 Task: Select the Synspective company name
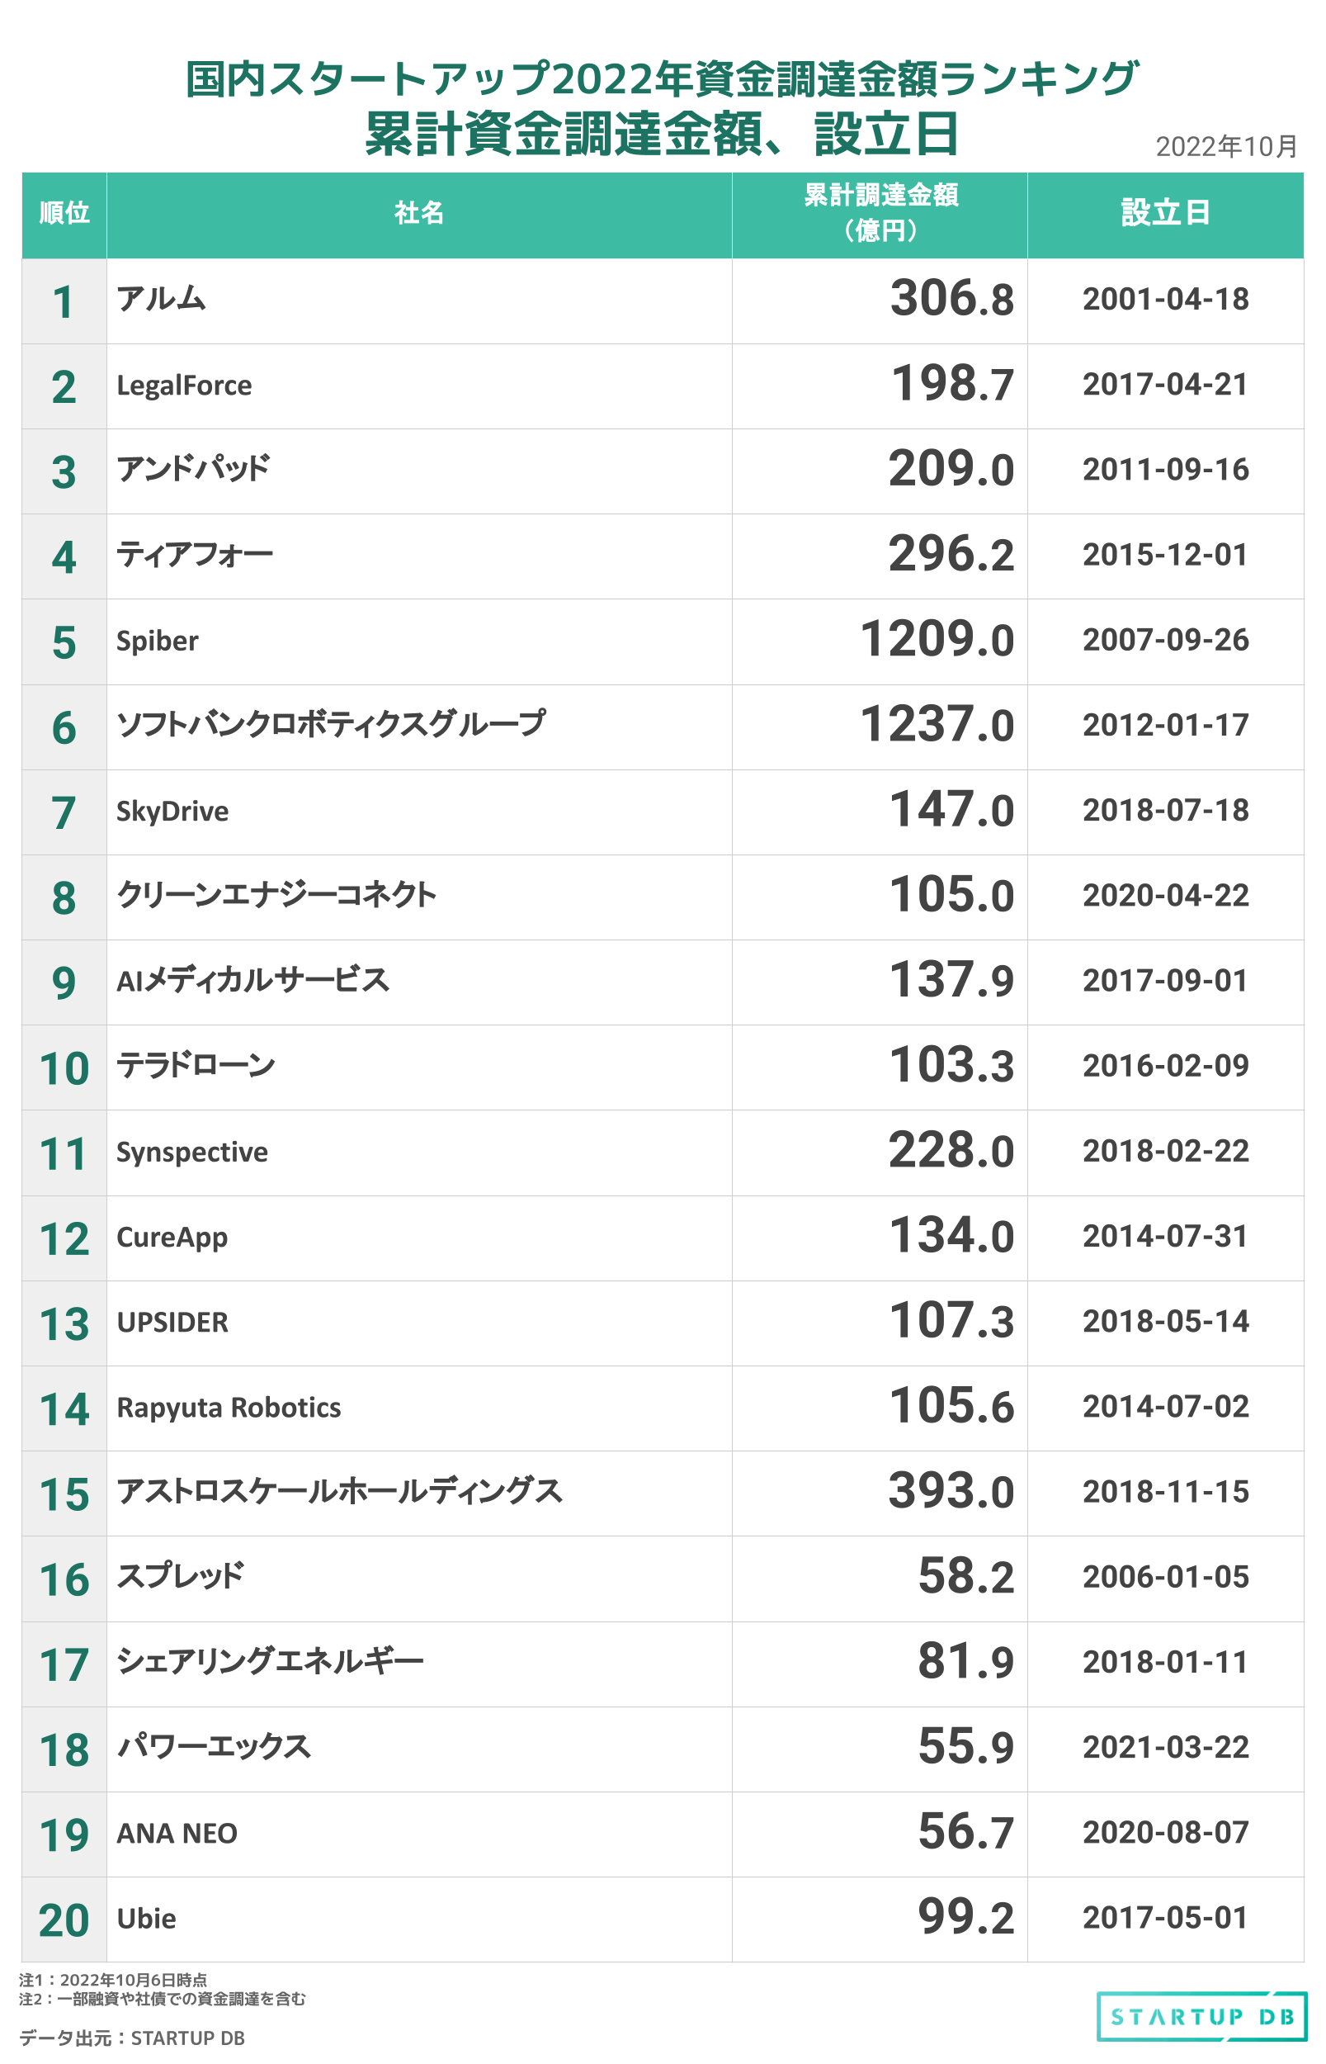[192, 1152]
